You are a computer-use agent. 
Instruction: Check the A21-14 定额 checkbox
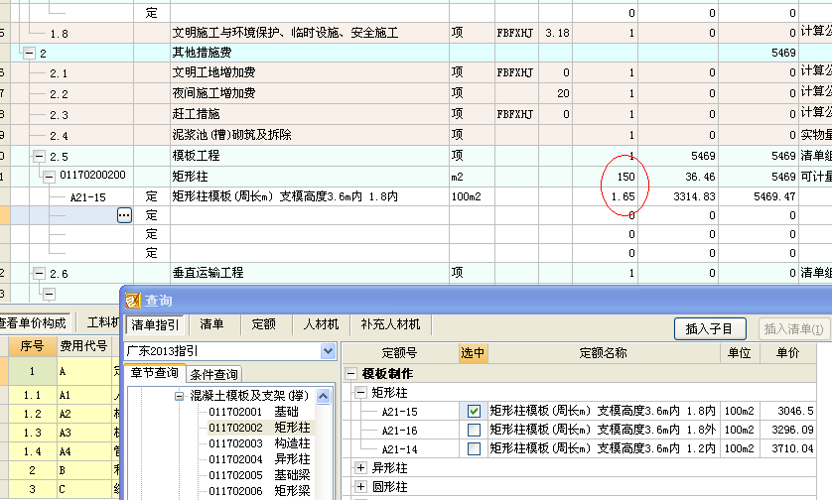point(474,449)
